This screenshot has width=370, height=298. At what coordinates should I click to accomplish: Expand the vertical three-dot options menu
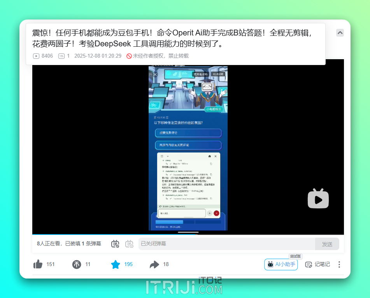(339, 264)
